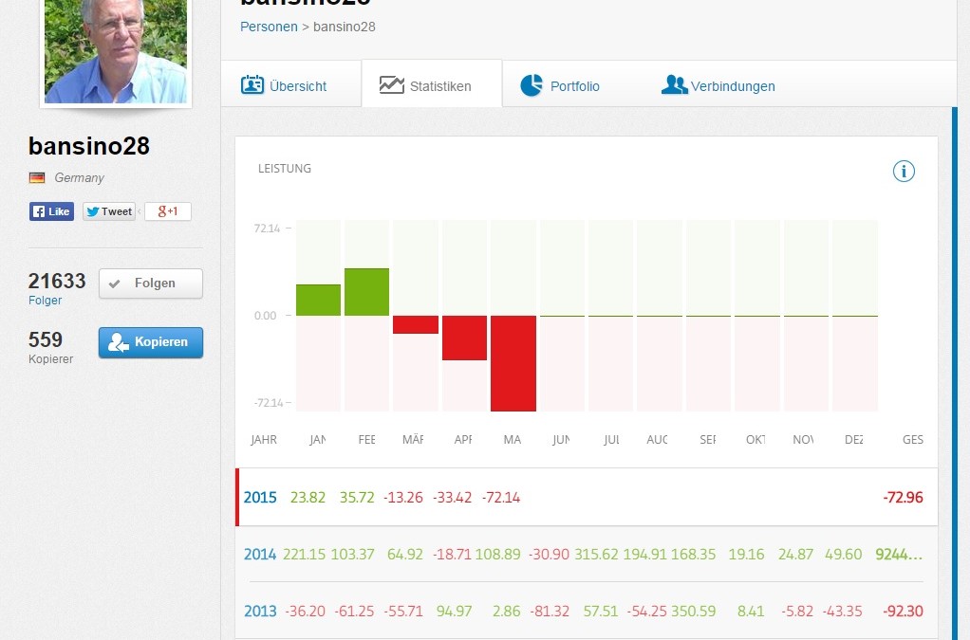Select the 2014 year row

pyautogui.click(x=259, y=554)
